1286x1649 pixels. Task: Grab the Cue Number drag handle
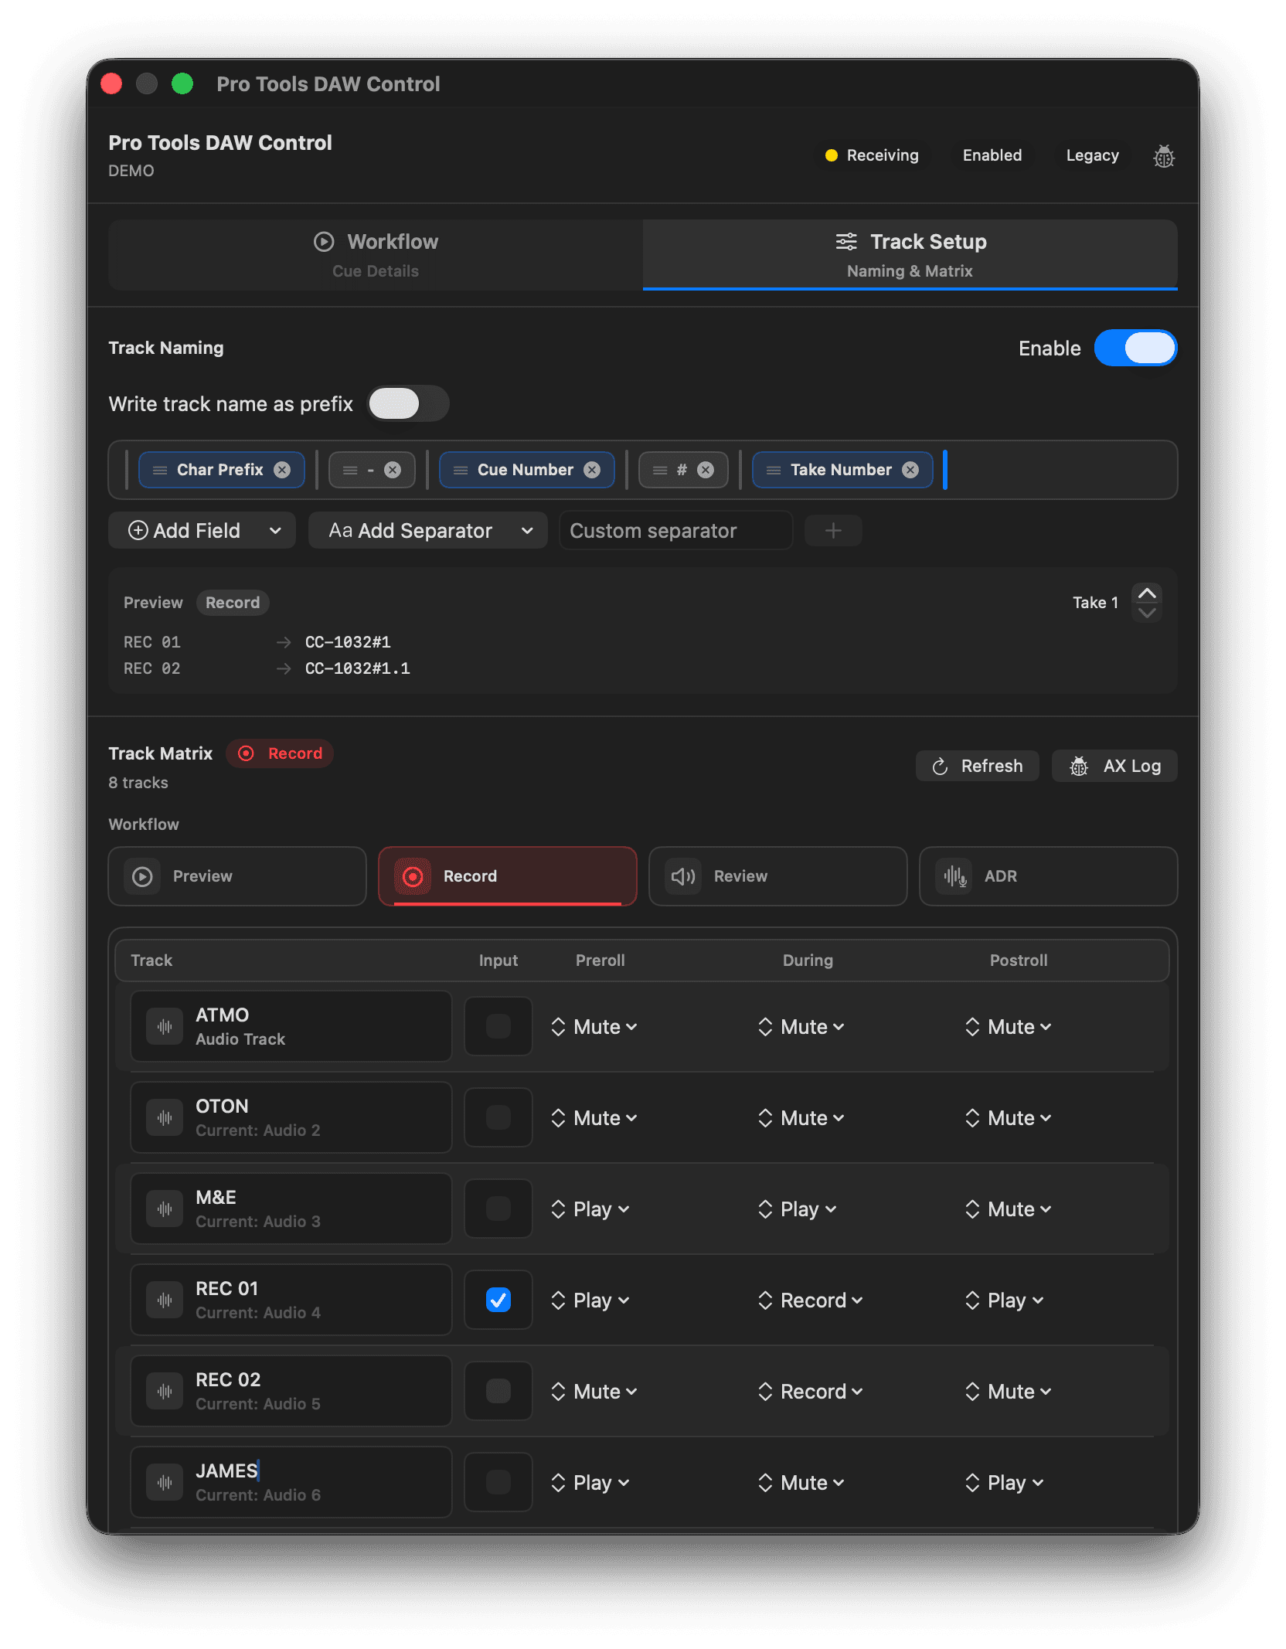point(461,470)
